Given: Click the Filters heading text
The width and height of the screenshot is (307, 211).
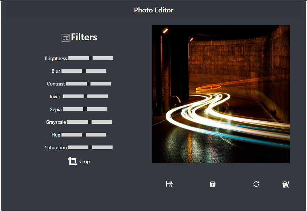Looking at the screenshot, I should 84,37.
